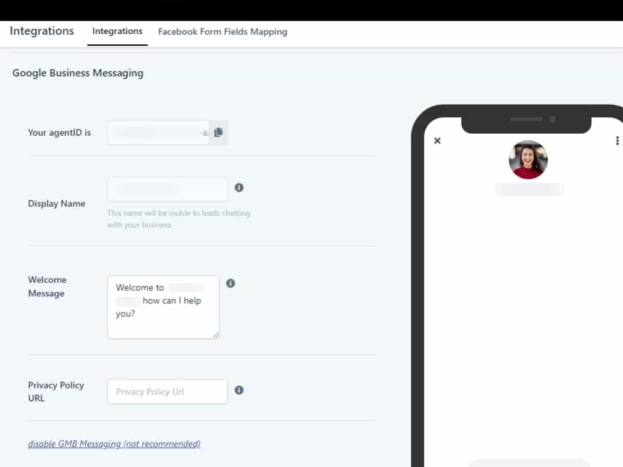The image size is (623, 467).
Task: Click the Integrations page title
Action: pos(42,31)
